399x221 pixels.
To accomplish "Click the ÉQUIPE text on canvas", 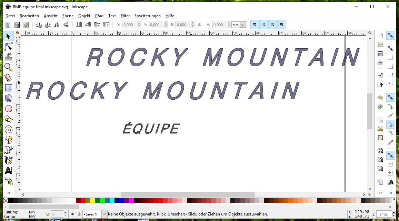I will (151, 129).
